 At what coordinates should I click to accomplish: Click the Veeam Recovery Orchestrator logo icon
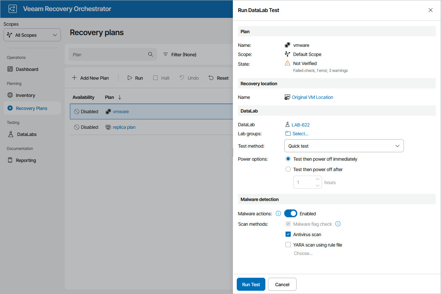pos(12,9)
